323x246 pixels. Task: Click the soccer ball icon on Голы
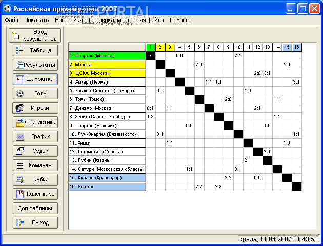pyautogui.click(x=20, y=94)
